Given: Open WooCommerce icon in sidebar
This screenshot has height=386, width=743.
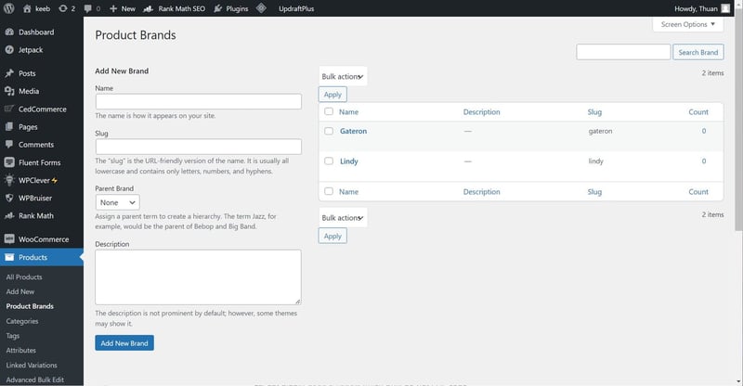Looking at the screenshot, I should [x=9, y=239].
